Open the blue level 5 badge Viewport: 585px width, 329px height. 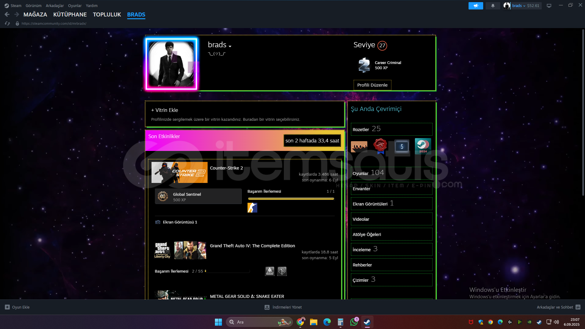click(401, 146)
